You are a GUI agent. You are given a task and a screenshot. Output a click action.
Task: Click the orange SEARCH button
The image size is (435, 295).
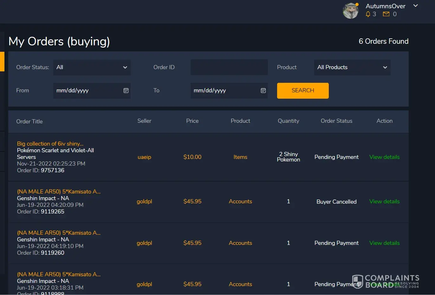(x=303, y=91)
